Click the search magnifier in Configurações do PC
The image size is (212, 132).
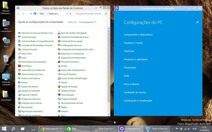tap(197, 22)
